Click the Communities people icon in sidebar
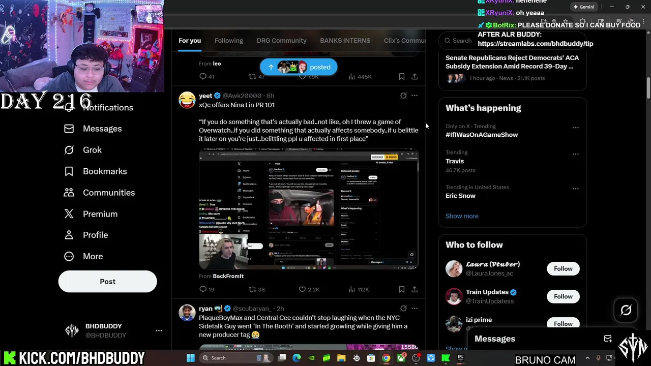Image resolution: width=651 pixels, height=366 pixels. 69,193
